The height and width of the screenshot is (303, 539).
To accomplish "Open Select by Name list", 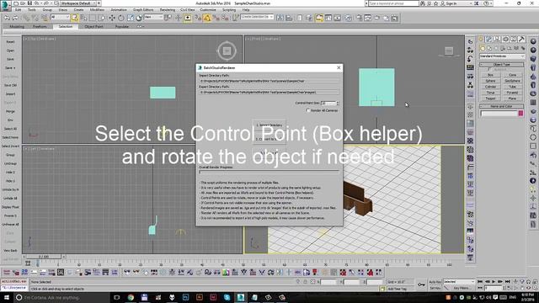I will click(83, 18).
